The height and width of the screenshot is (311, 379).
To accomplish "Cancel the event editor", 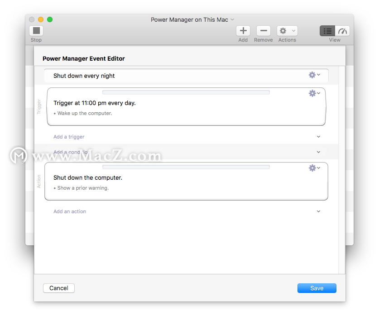I will tap(59, 288).
